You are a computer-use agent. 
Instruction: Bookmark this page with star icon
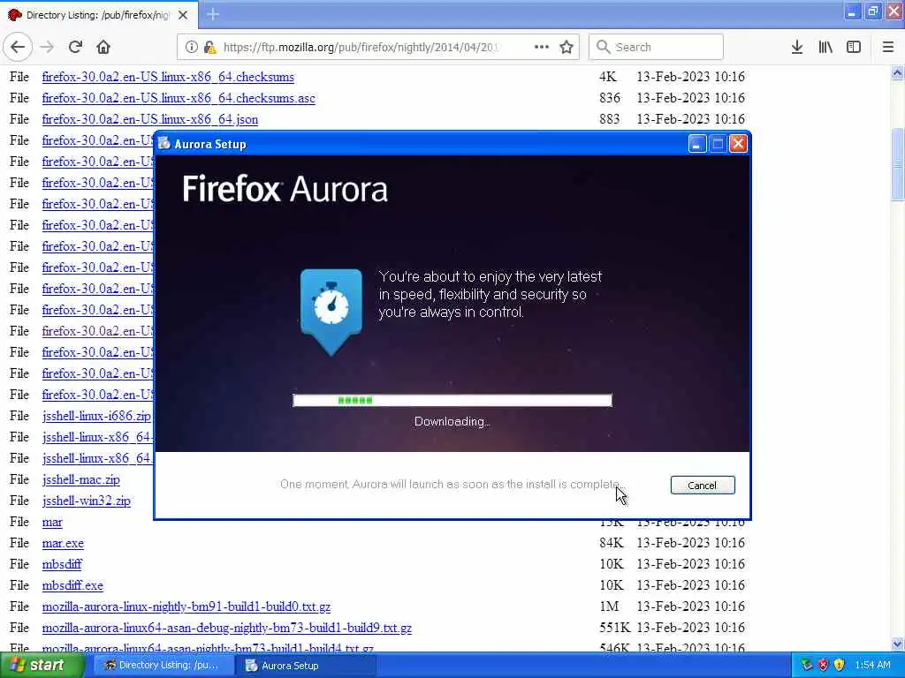[567, 48]
